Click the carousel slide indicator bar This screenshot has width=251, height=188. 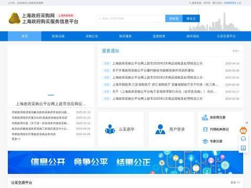(51, 95)
